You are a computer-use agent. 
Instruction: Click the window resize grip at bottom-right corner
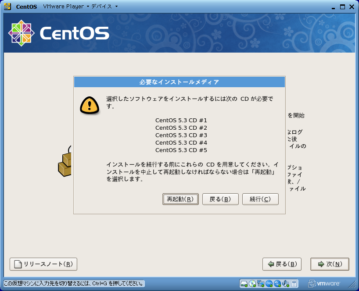(352, 284)
